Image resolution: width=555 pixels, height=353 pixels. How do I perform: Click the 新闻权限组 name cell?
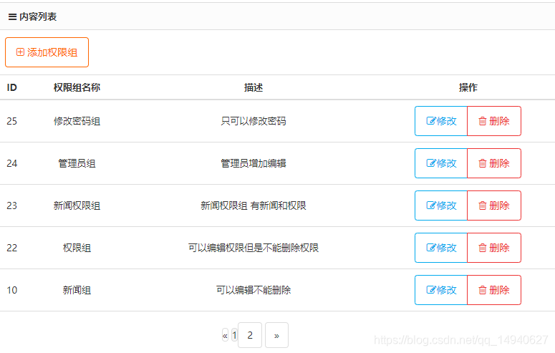77,205
